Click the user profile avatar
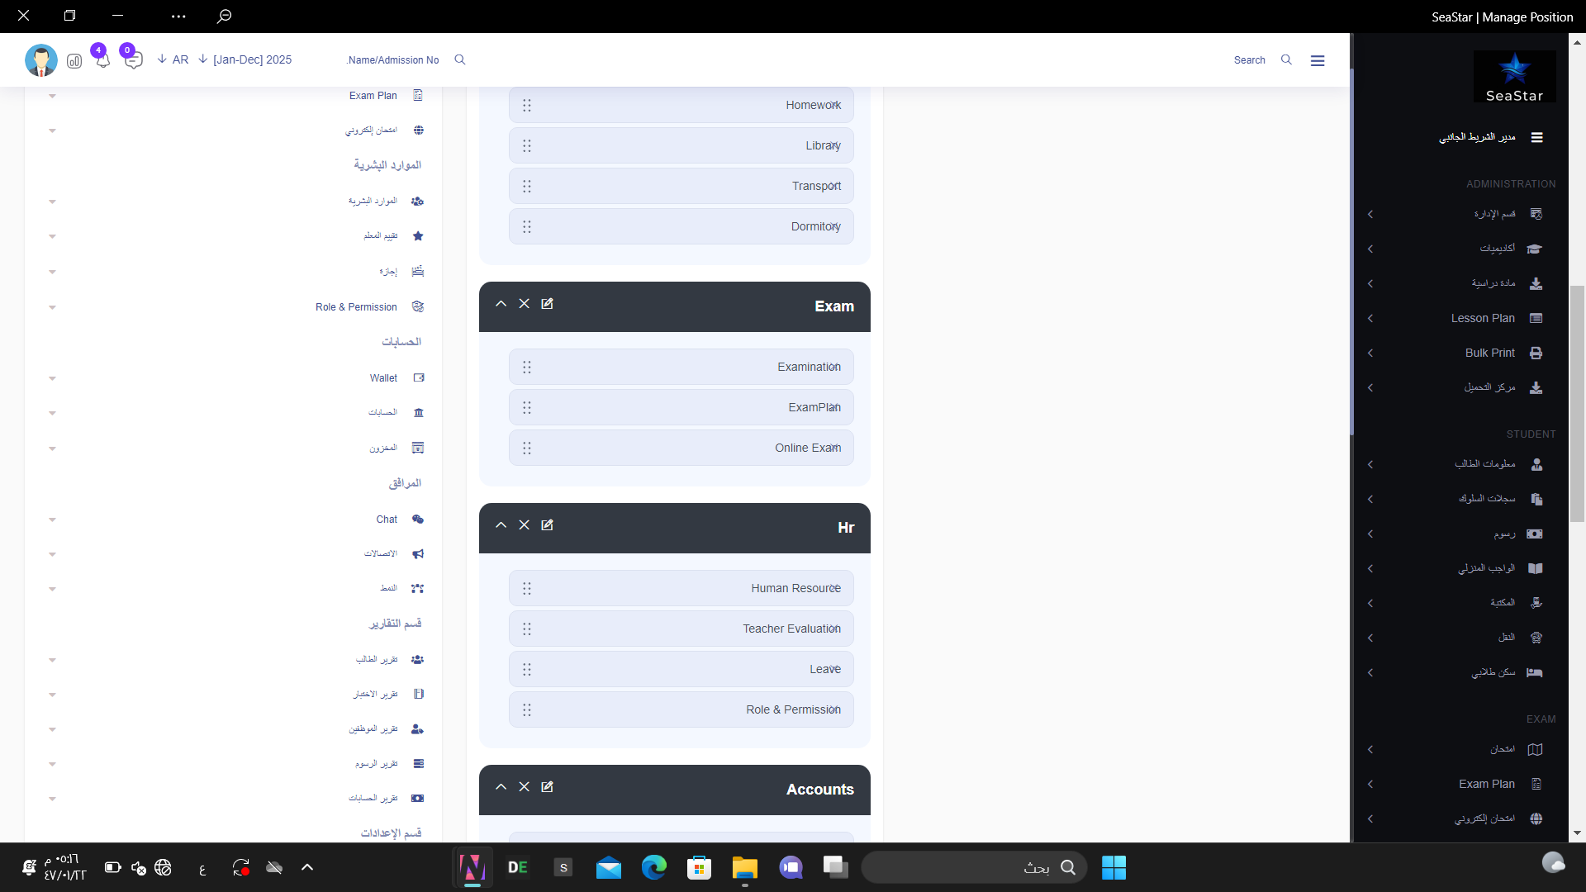 41,60
